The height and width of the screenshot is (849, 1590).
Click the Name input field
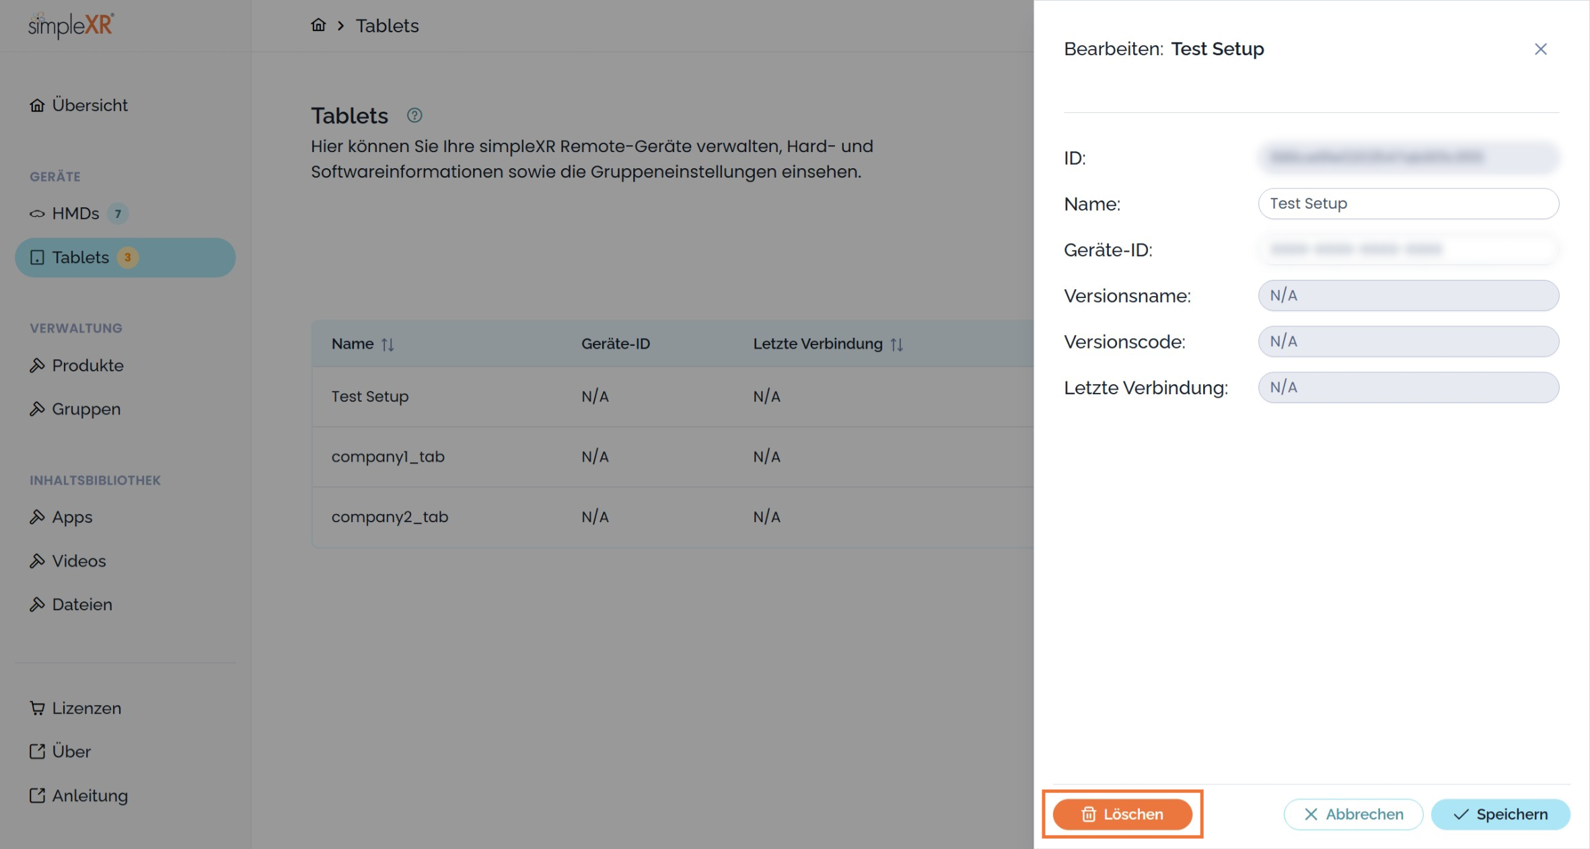point(1408,204)
